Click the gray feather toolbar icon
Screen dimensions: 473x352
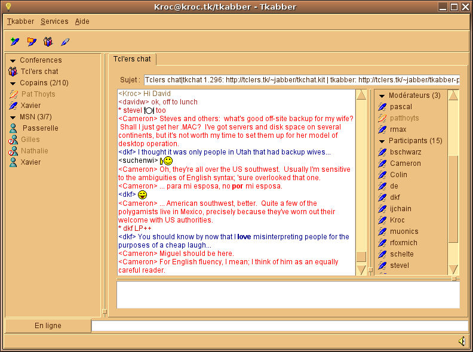pos(65,42)
